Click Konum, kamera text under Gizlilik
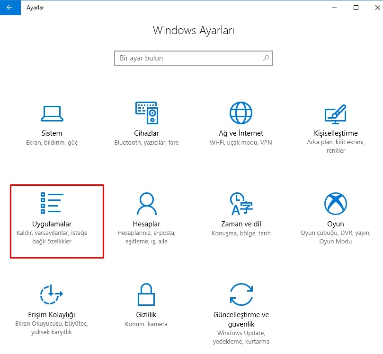The image size is (383, 354). [145, 324]
